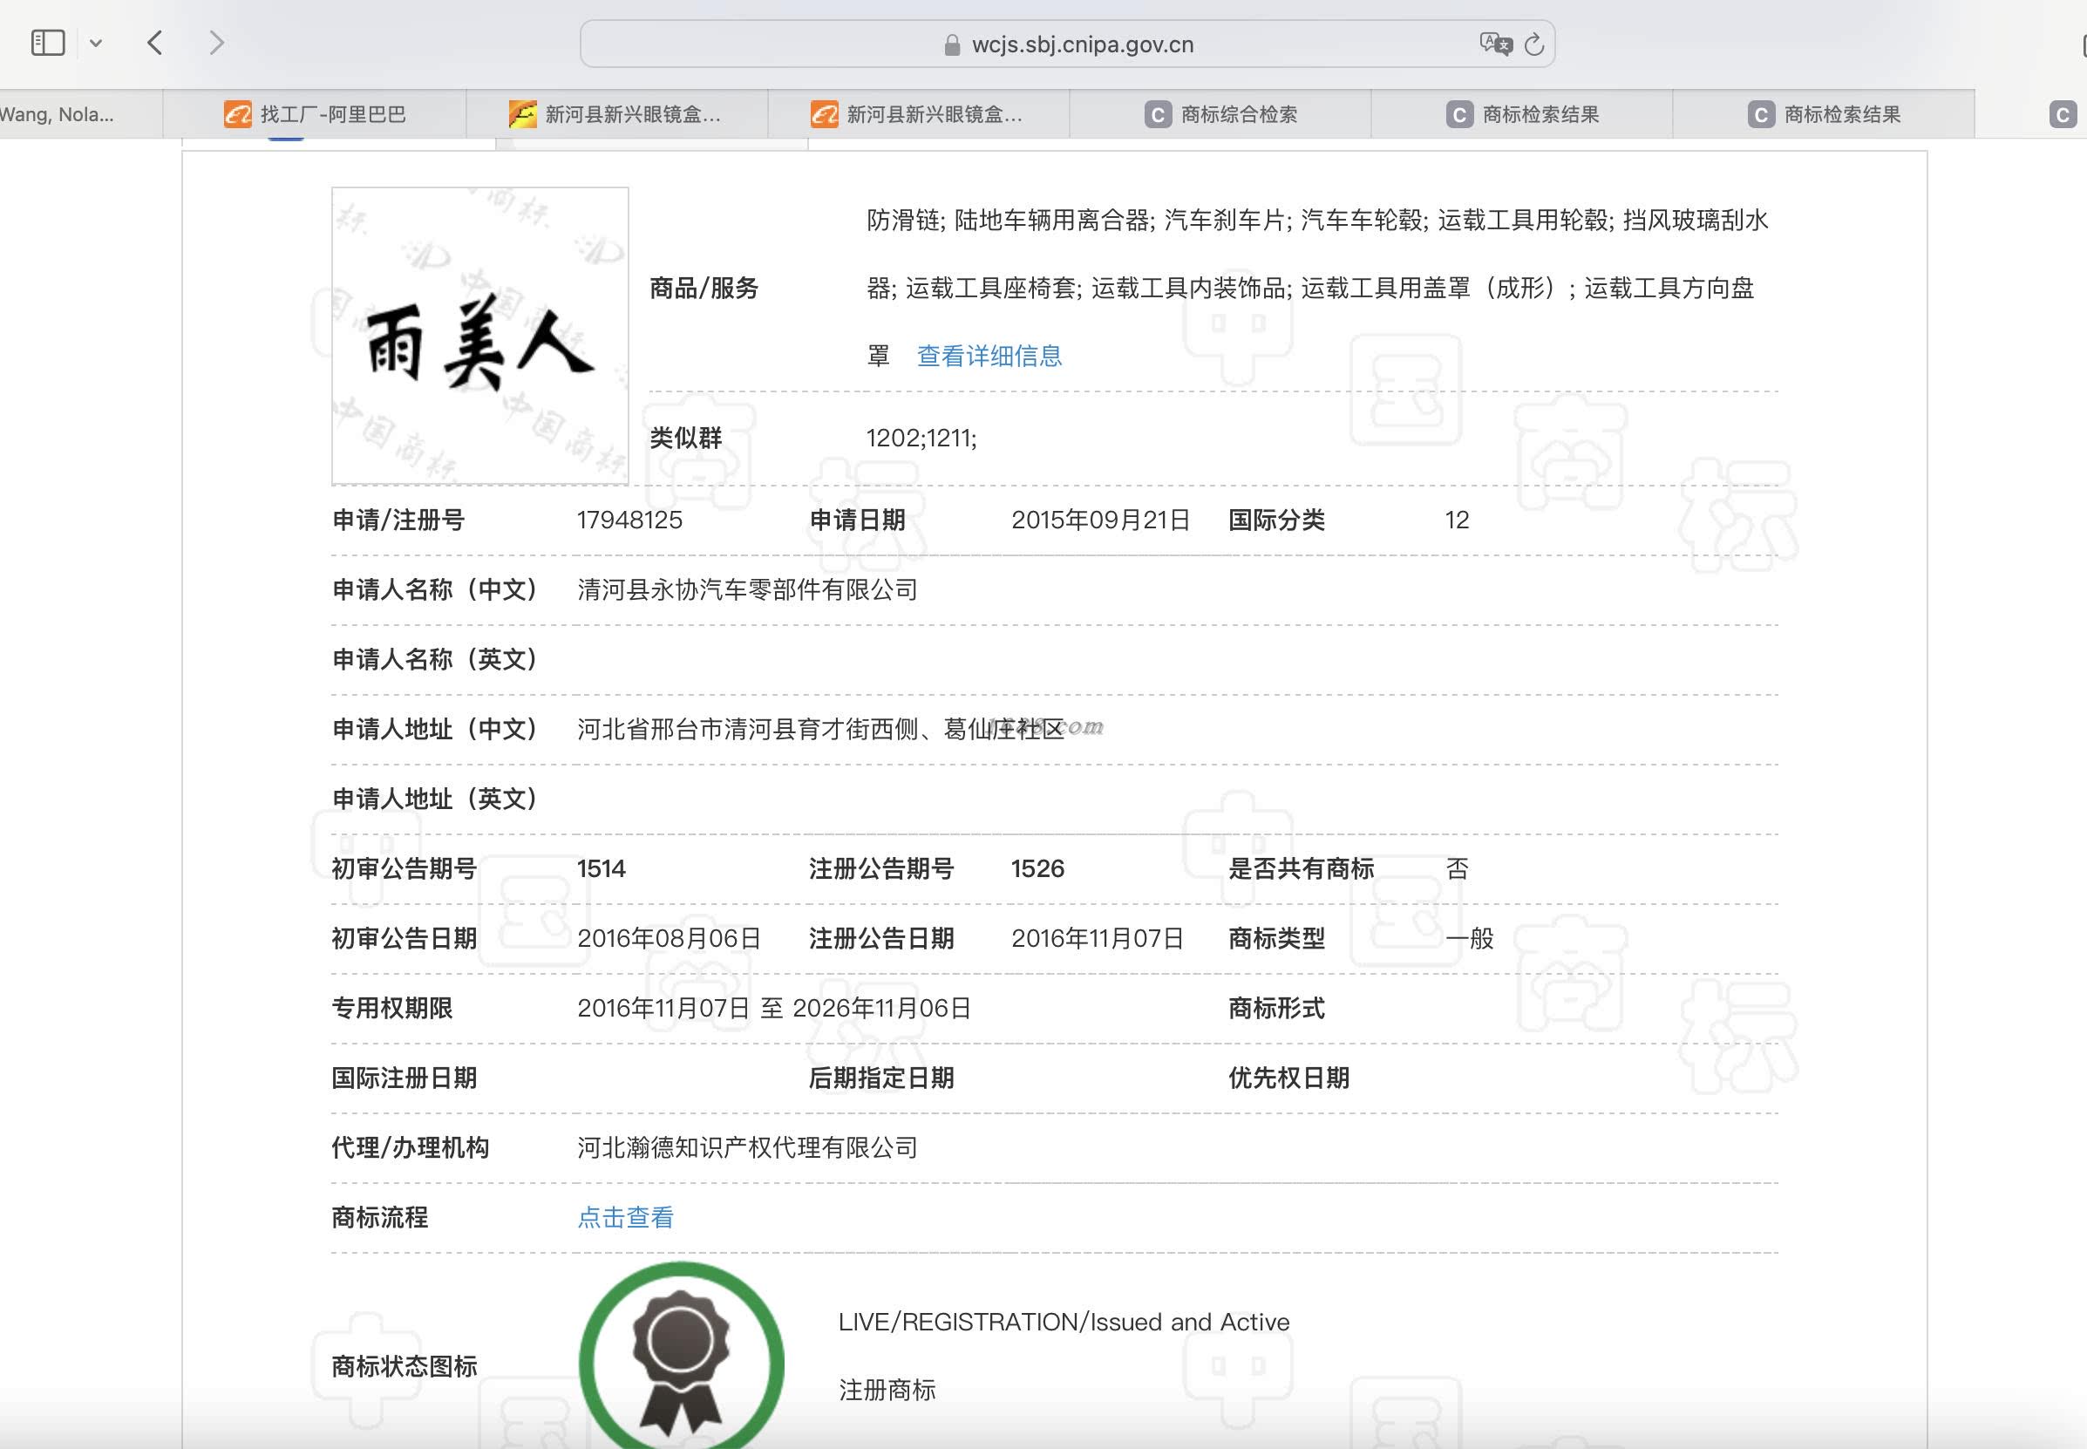Screen dimensions: 2087x1449
Task: Click the 雨美人 trademark image
Action: tap(479, 336)
